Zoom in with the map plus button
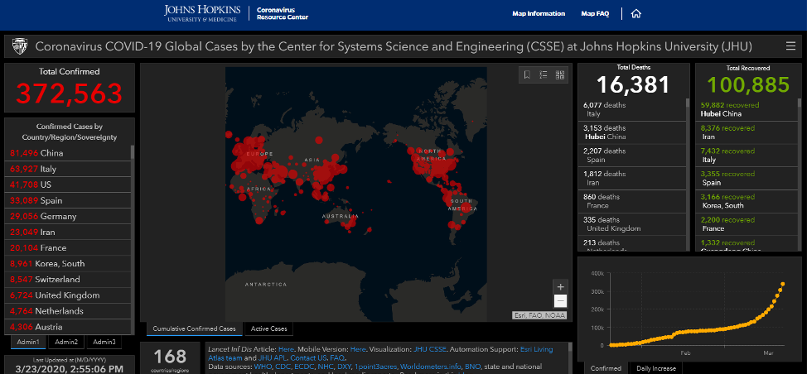Image resolution: width=807 pixels, height=374 pixels. (560, 286)
